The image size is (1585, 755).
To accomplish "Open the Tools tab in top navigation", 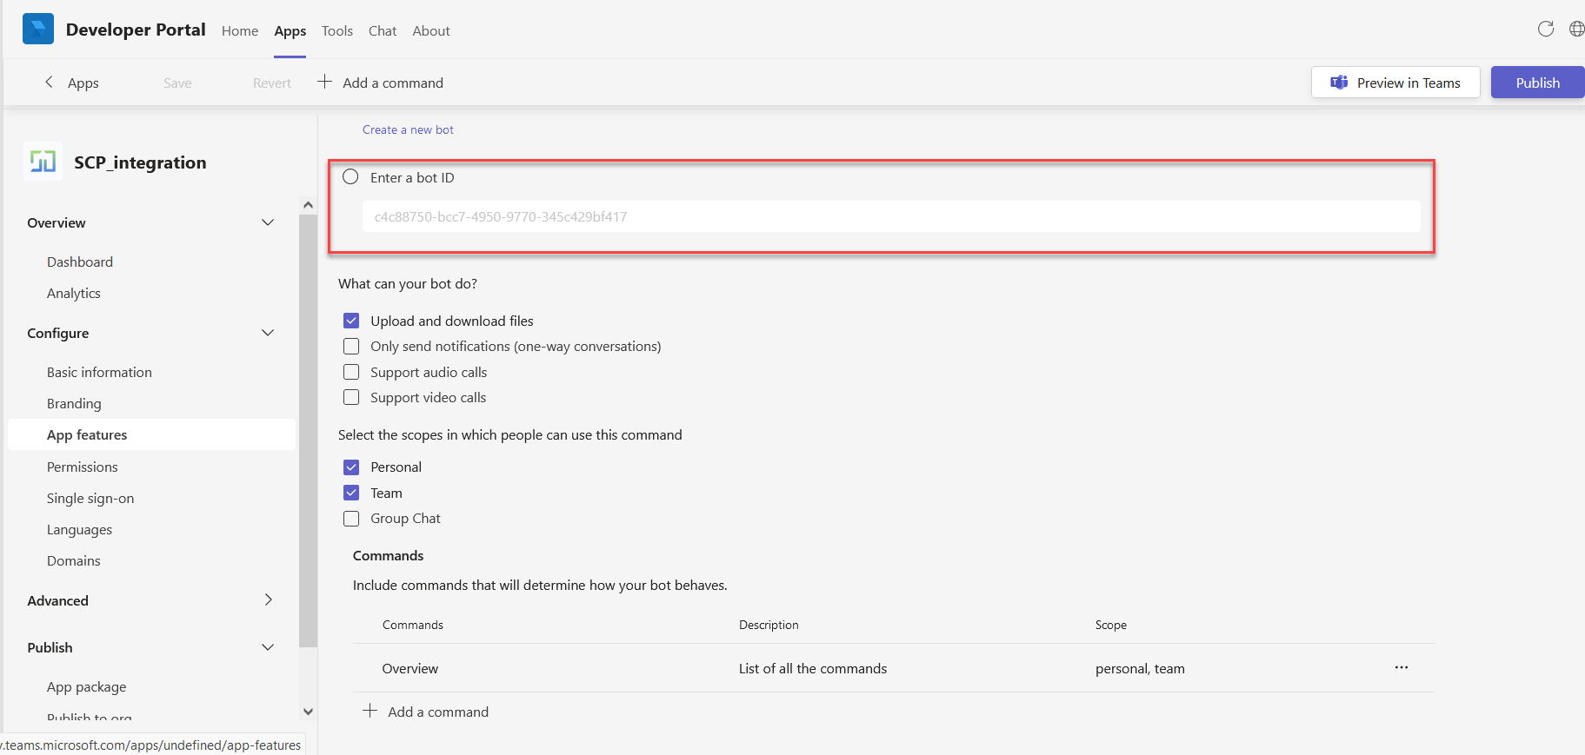I will pos(336,30).
